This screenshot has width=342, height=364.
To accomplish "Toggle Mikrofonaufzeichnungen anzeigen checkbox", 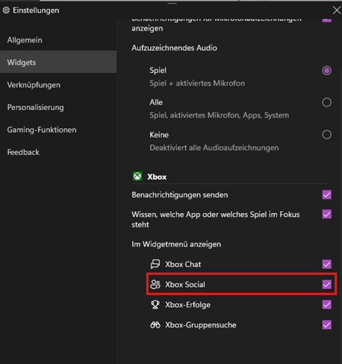I will click(x=327, y=20).
